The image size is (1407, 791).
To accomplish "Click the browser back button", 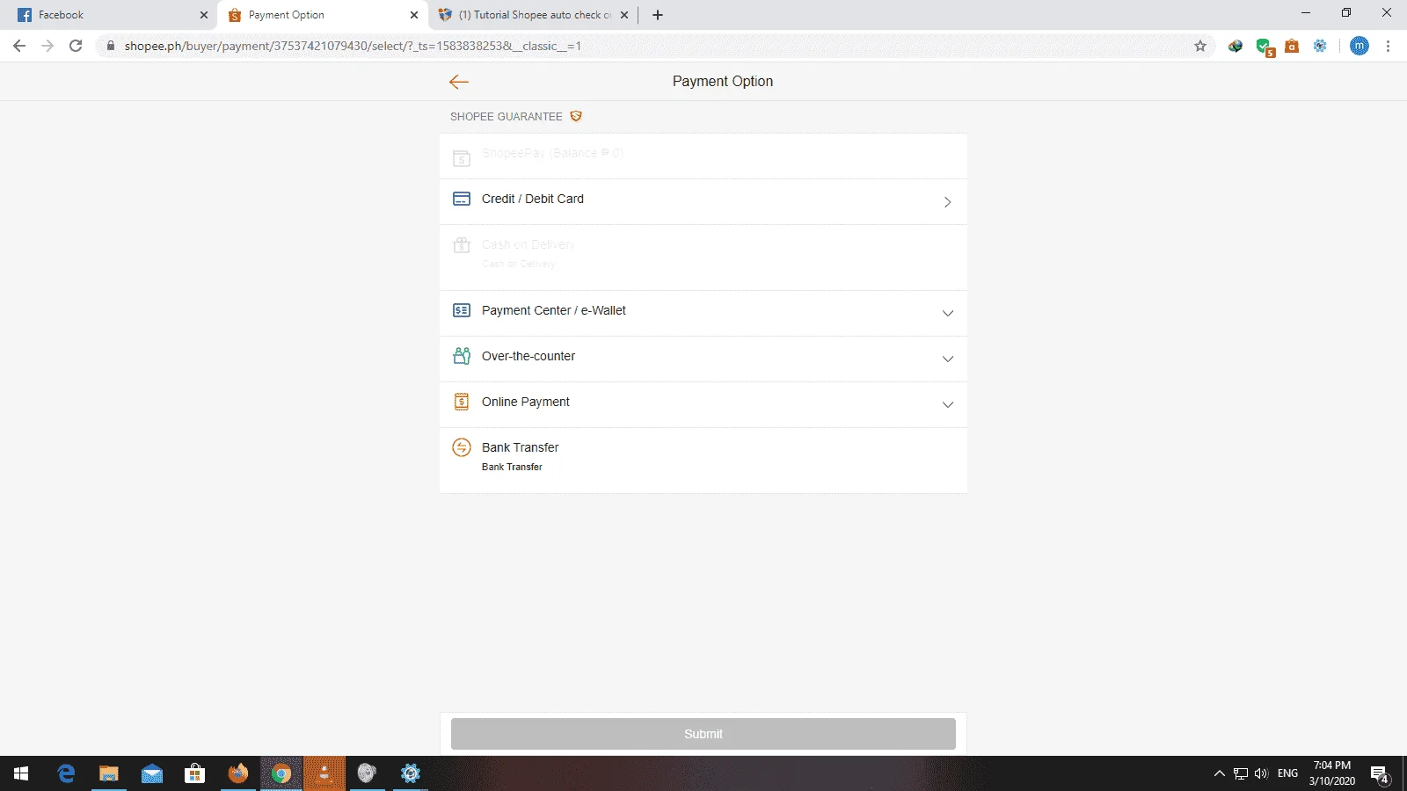I will 19,46.
